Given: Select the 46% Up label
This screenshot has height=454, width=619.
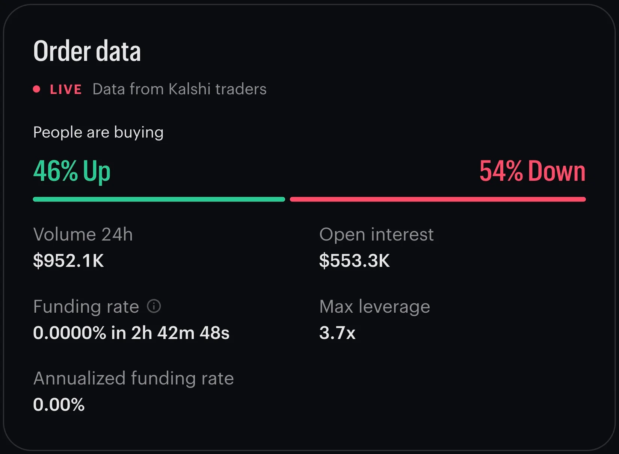Looking at the screenshot, I should pyautogui.click(x=72, y=171).
